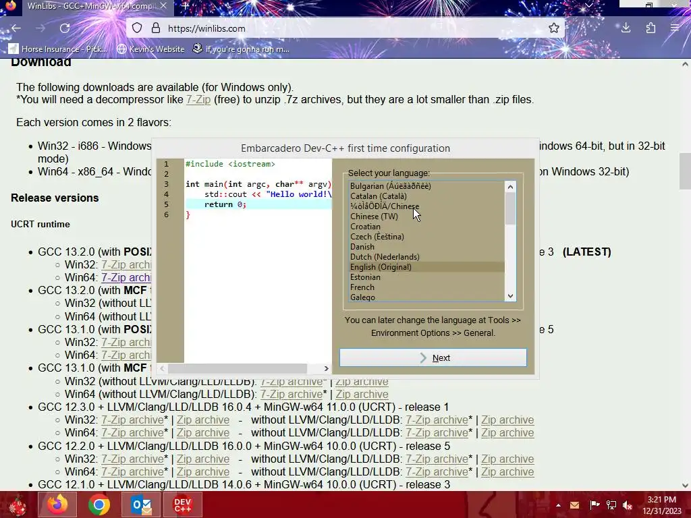This screenshot has height=518, width=691.
Task: Open the Start button ornament icon
Action: 18,505
